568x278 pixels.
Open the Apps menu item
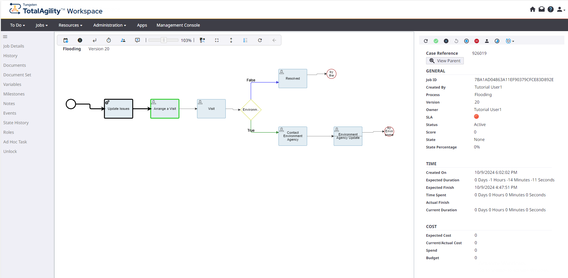click(x=142, y=25)
